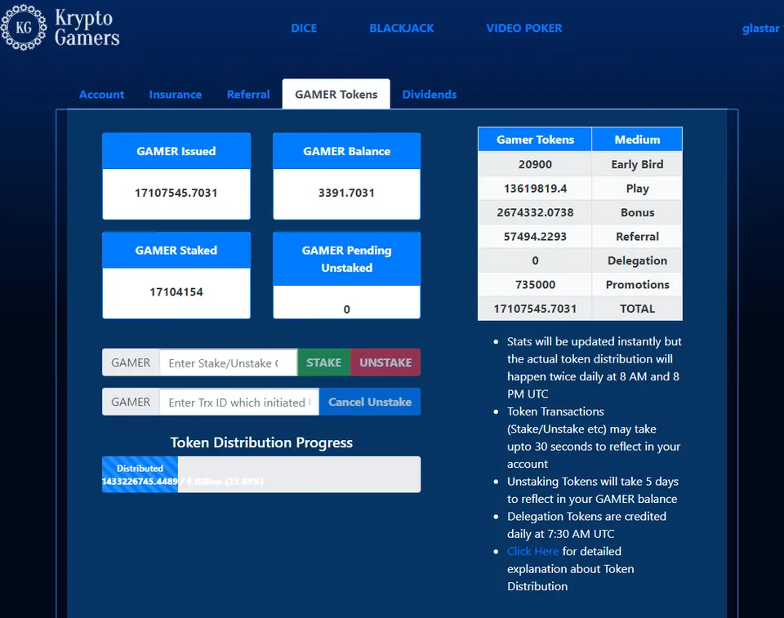Select the GAMER Staked value 17104154
Viewport: 784px width, 618px height.
[x=176, y=292]
